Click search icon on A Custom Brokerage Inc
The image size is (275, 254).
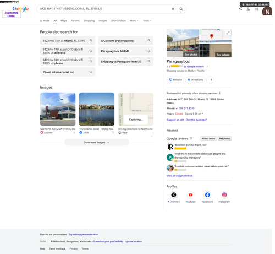pyautogui.click(x=149, y=40)
